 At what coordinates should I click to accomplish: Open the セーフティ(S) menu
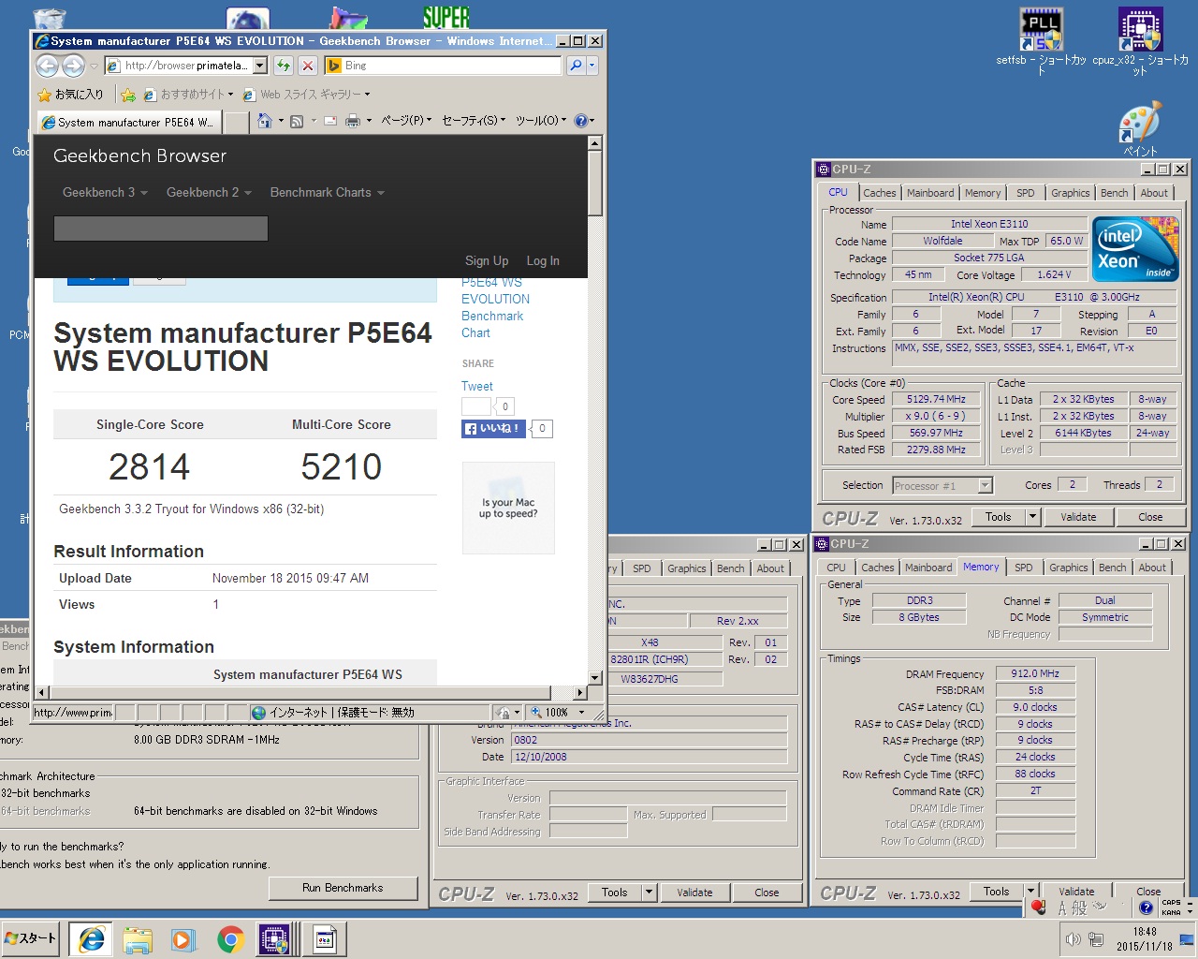474,121
